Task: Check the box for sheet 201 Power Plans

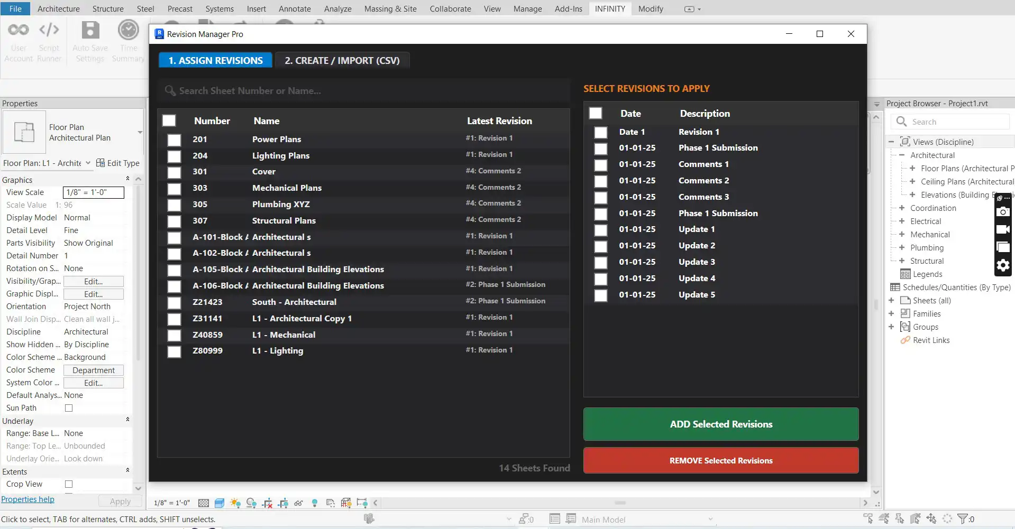Action: [x=174, y=140]
